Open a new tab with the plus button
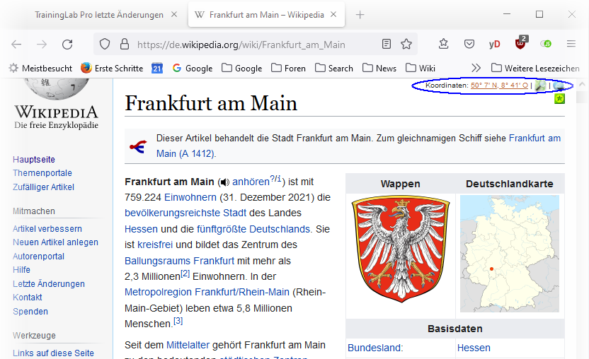 point(360,15)
